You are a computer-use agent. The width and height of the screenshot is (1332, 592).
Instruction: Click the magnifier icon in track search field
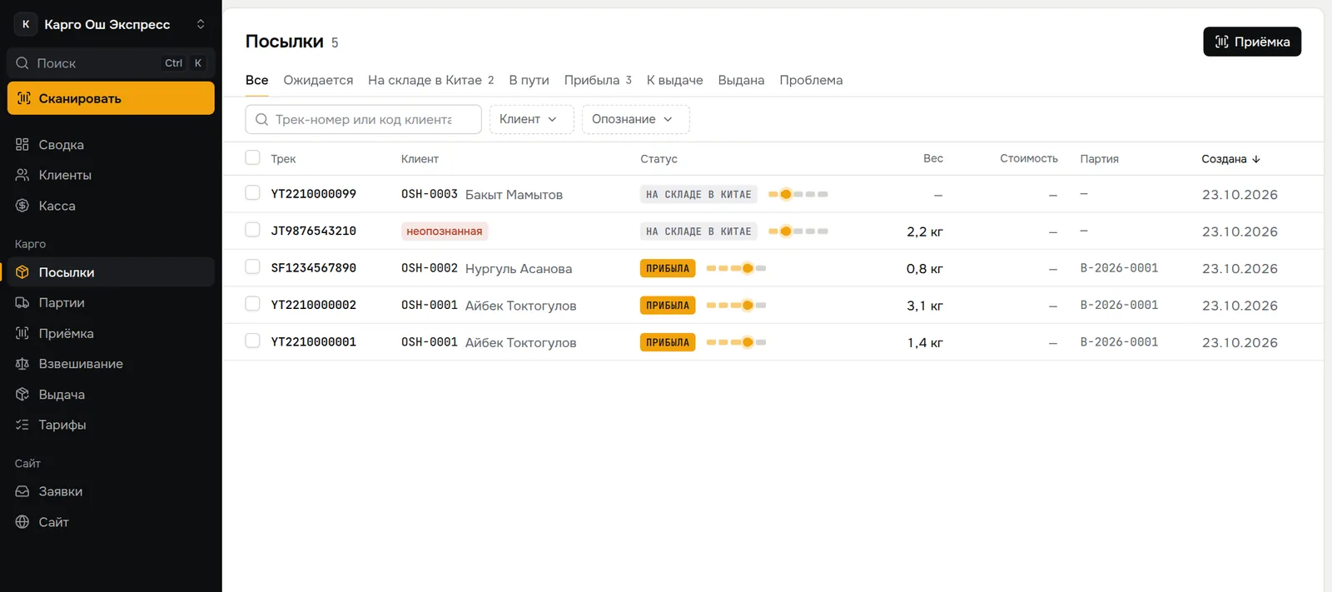261,119
